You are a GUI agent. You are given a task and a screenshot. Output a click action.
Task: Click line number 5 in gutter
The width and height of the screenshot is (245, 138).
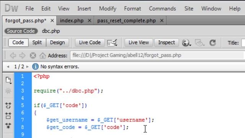coord(23,105)
